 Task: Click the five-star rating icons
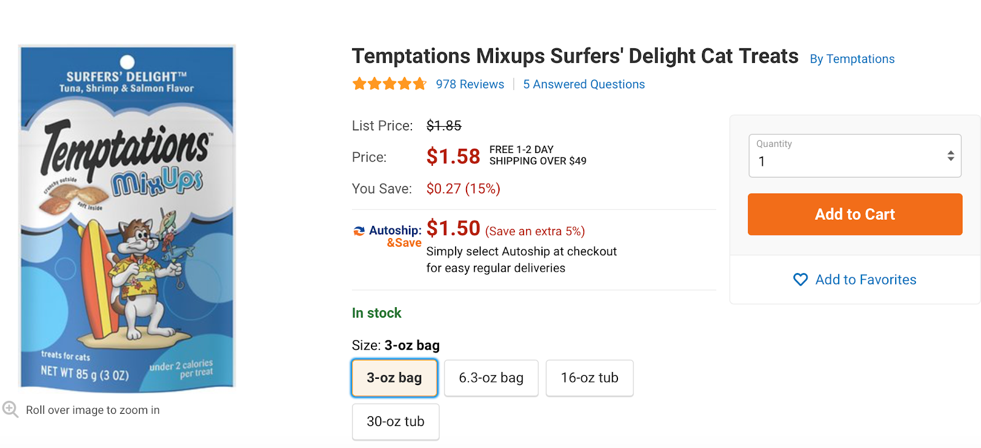pos(389,84)
